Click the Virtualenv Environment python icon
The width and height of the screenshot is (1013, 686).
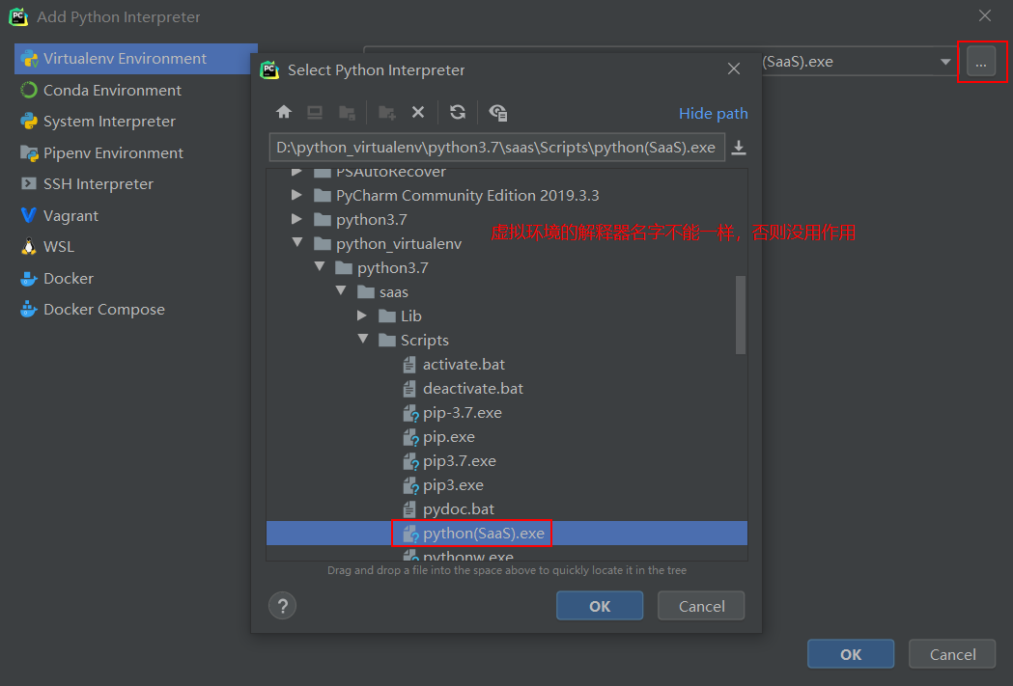pos(29,59)
